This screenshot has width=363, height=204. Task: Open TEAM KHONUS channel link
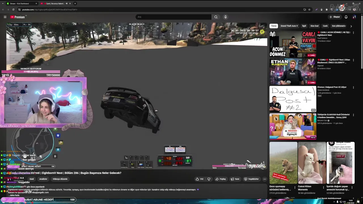pos(323,90)
